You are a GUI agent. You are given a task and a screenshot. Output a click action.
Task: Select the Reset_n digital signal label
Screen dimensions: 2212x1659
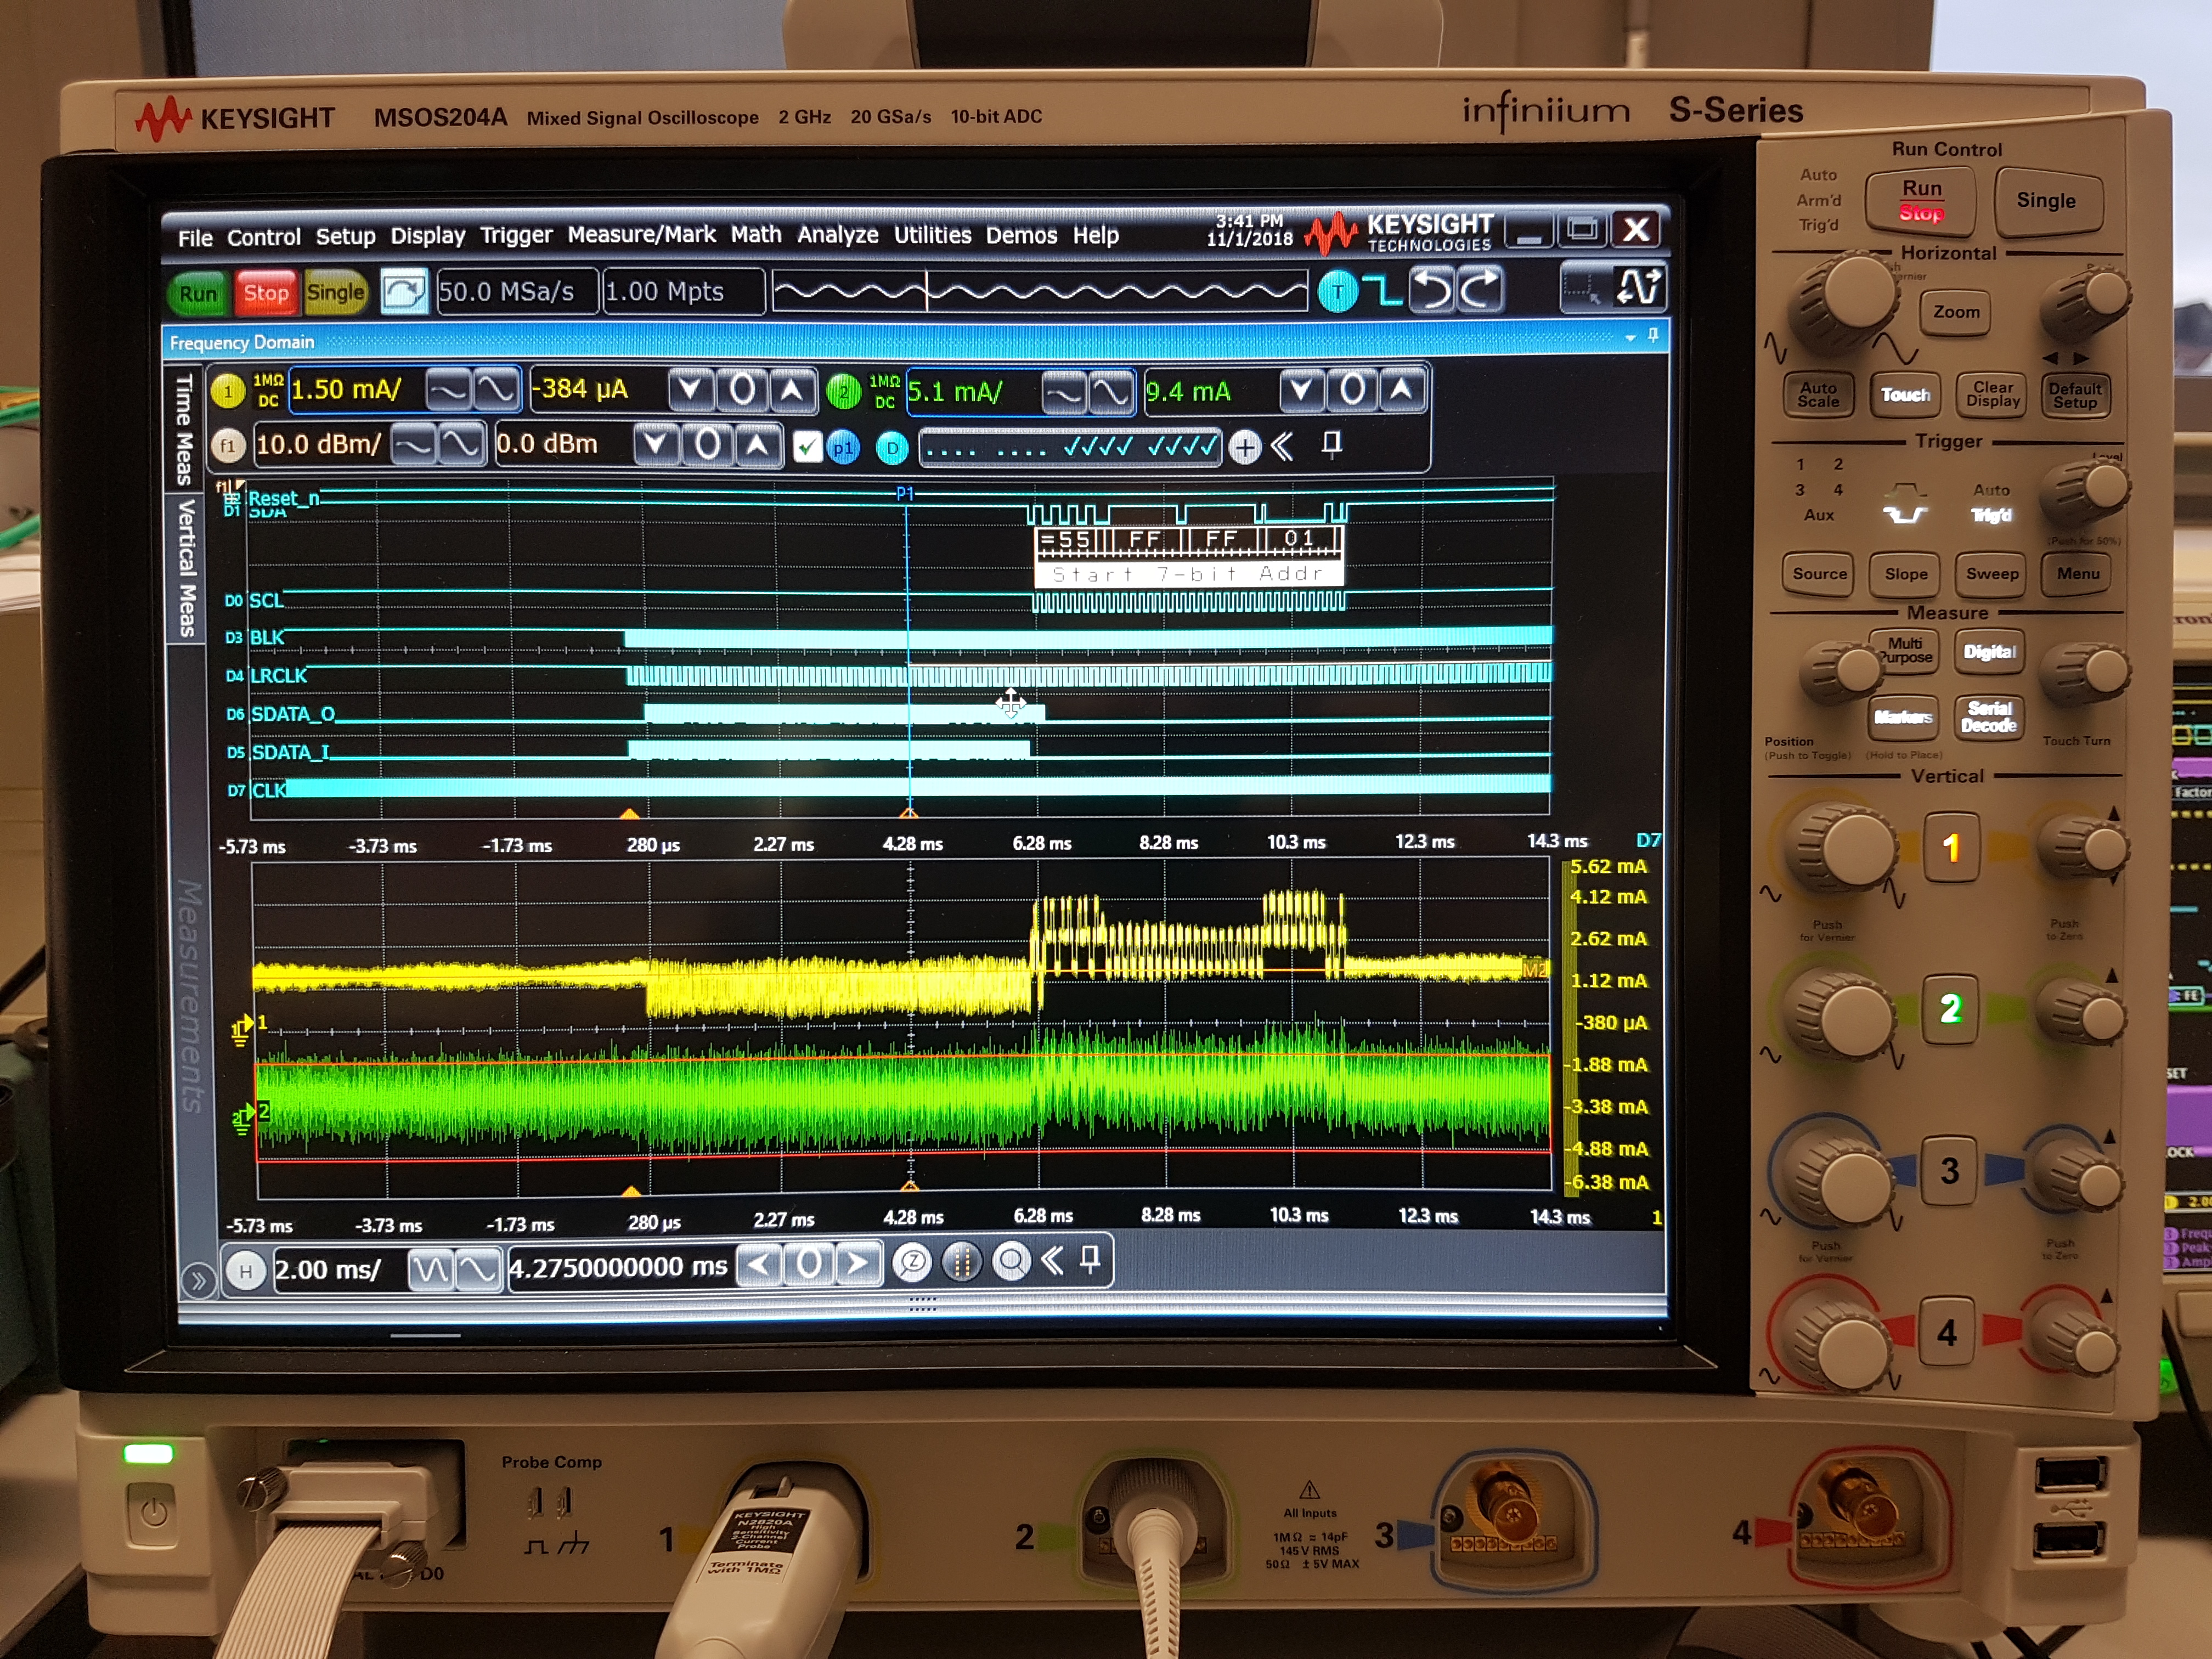tap(284, 498)
